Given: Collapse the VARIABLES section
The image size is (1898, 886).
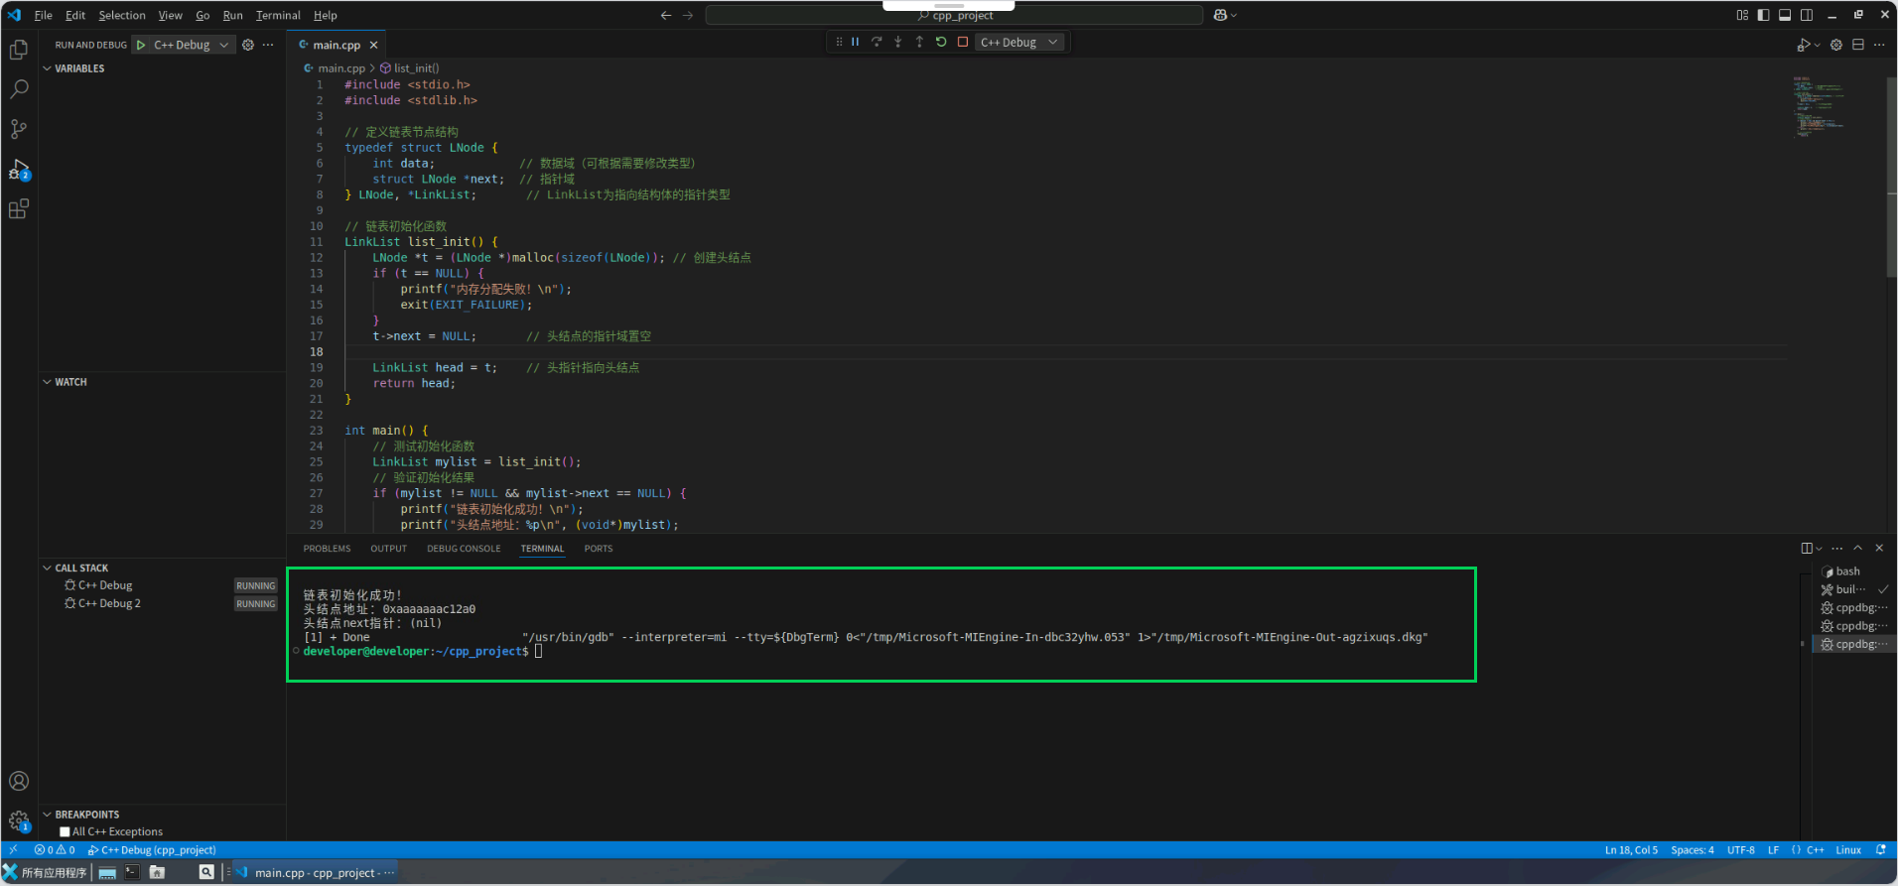Looking at the screenshot, I should pyautogui.click(x=79, y=68).
